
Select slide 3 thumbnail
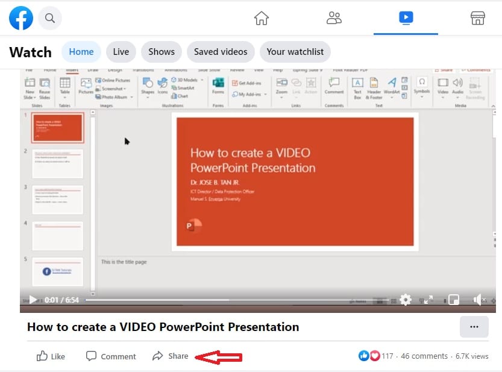58,200
